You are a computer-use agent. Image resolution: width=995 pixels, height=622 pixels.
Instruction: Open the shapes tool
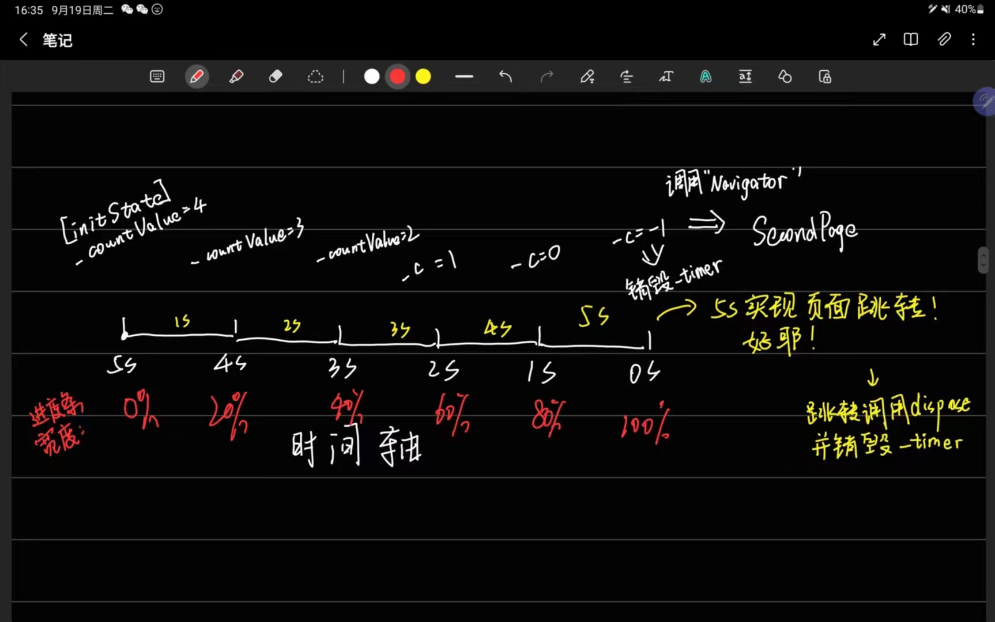(x=785, y=77)
